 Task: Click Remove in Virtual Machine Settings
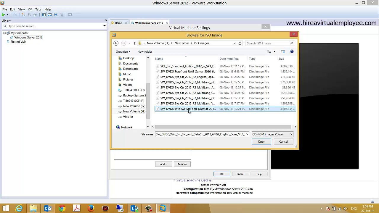182,164
